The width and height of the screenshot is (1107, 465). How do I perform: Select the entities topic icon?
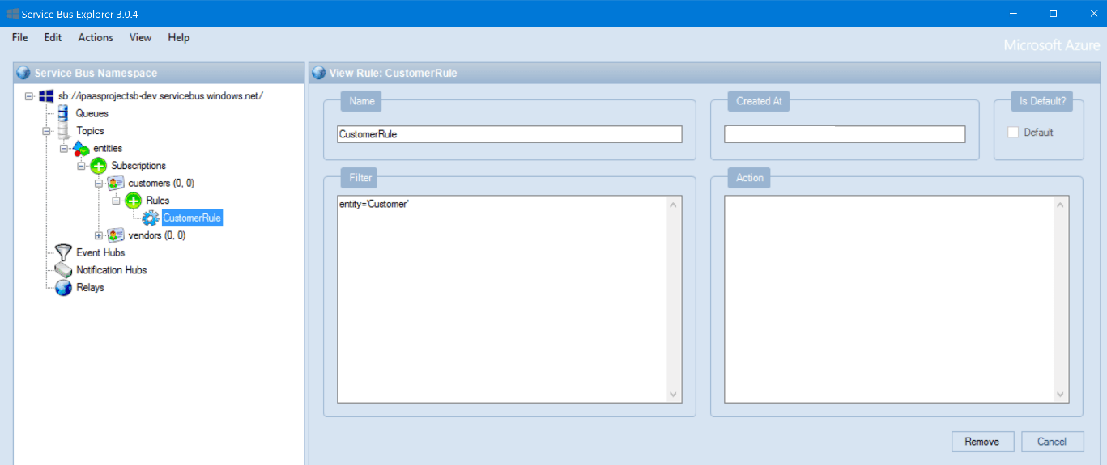click(x=81, y=148)
